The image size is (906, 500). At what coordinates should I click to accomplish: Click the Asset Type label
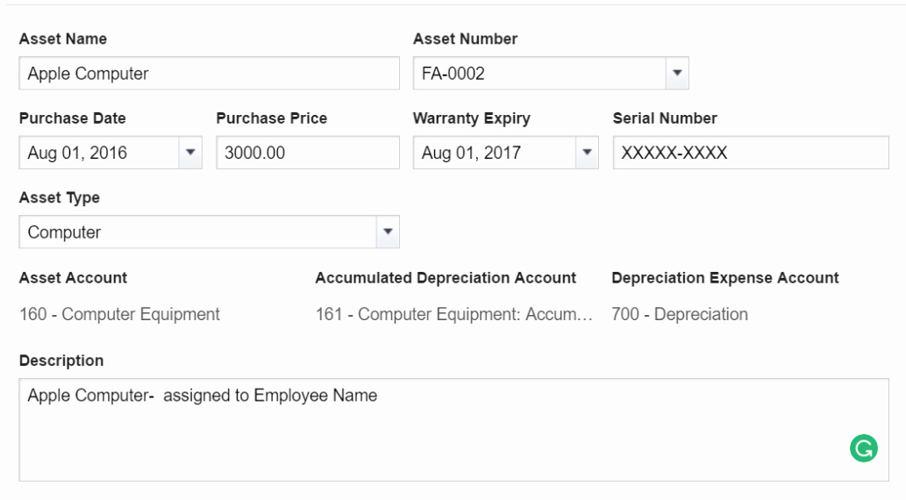coord(60,197)
